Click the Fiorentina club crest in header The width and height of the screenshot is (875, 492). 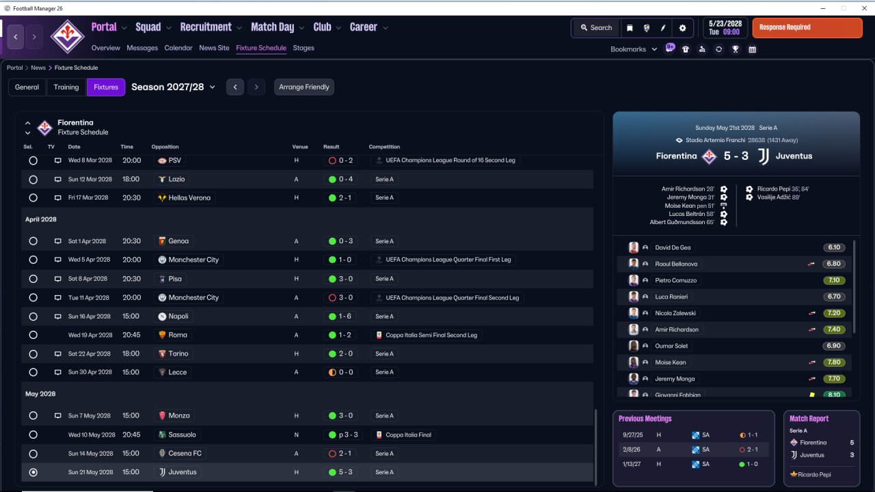coord(68,36)
